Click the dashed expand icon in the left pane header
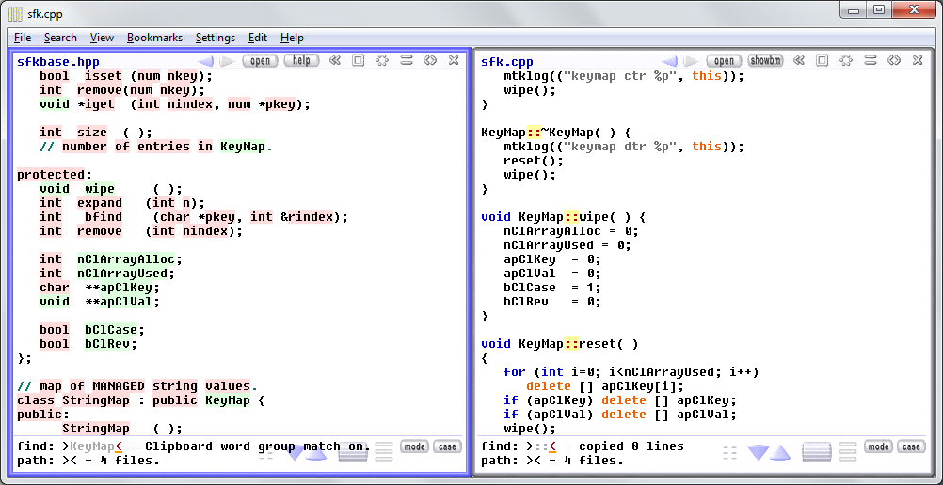This screenshot has height=485, width=943. (x=382, y=61)
